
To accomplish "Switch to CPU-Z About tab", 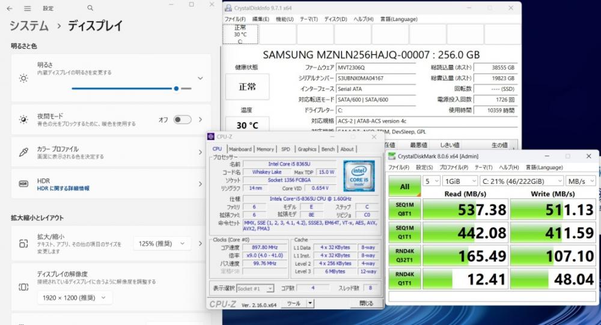I will 347,149.
